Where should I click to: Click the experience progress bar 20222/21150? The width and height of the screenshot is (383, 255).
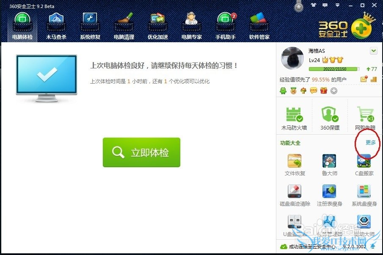coord(334,69)
